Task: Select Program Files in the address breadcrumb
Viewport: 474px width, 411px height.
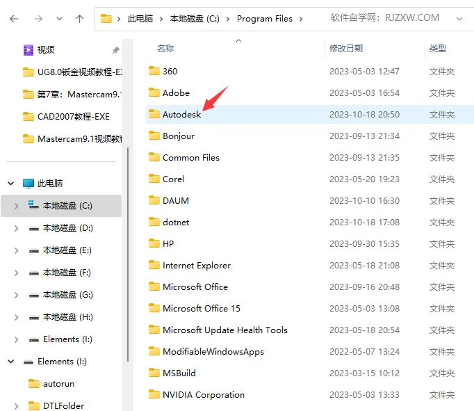Action: (x=265, y=19)
